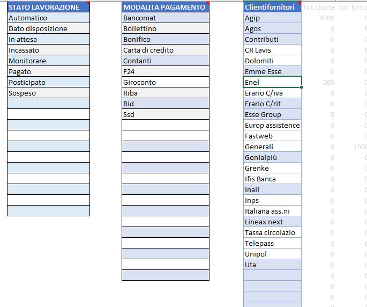Image resolution: width=367 pixels, height=307 pixels.
Task: Select the 'Incassato' cell
Action: click(x=48, y=50)
